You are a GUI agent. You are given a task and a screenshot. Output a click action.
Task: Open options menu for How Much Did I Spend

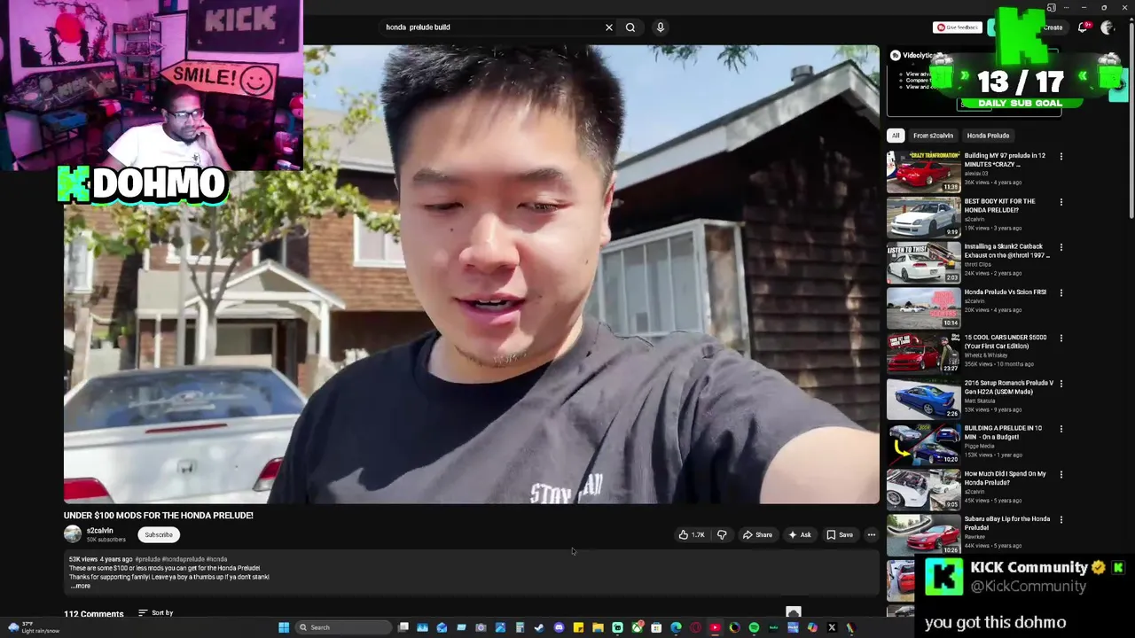1061,474
